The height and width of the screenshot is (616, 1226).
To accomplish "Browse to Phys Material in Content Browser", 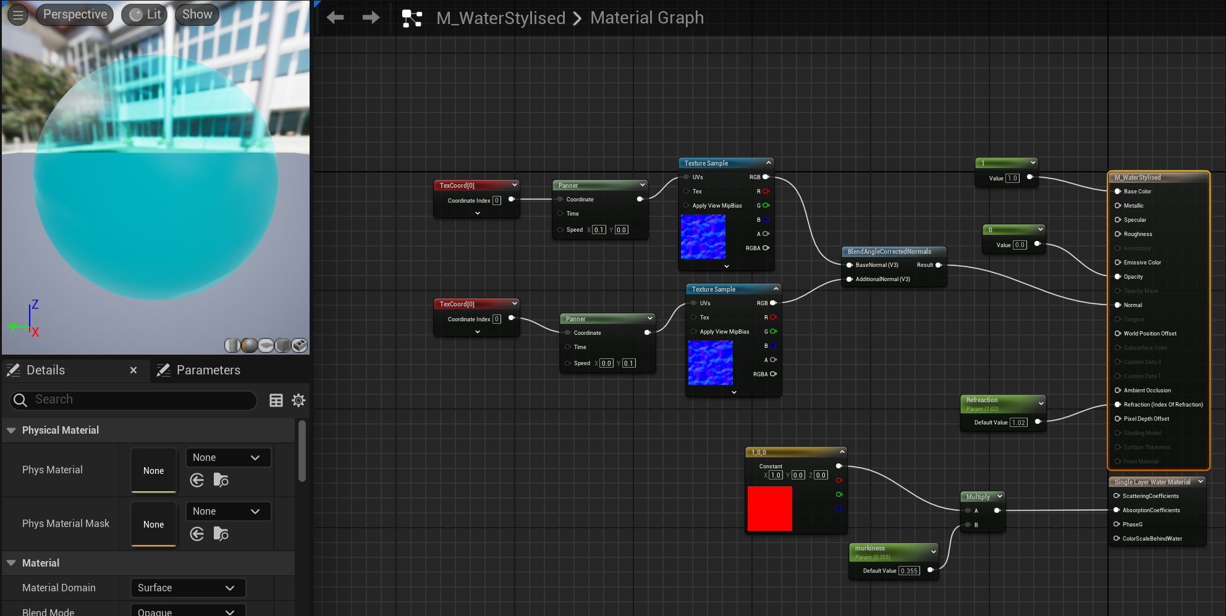I will tap(221, 480).
